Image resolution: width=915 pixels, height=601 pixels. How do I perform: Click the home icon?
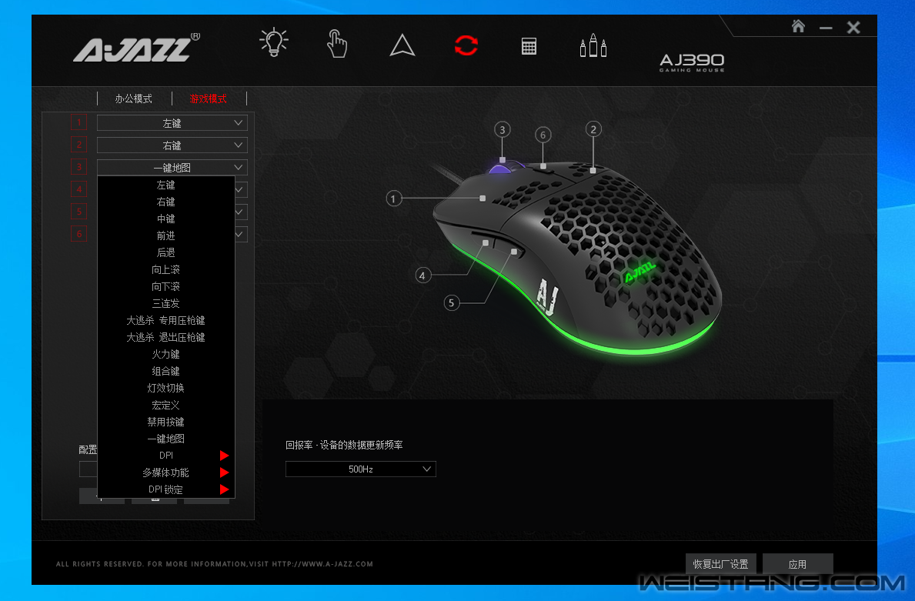point(798,26)
